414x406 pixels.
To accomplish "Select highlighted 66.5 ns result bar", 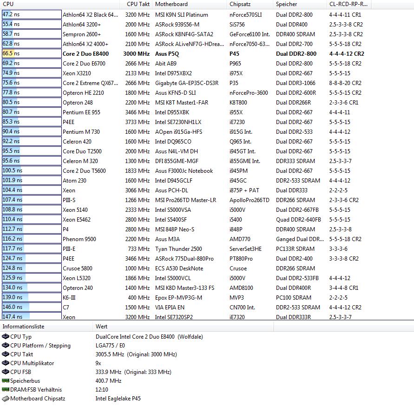I will click(32, 53).
